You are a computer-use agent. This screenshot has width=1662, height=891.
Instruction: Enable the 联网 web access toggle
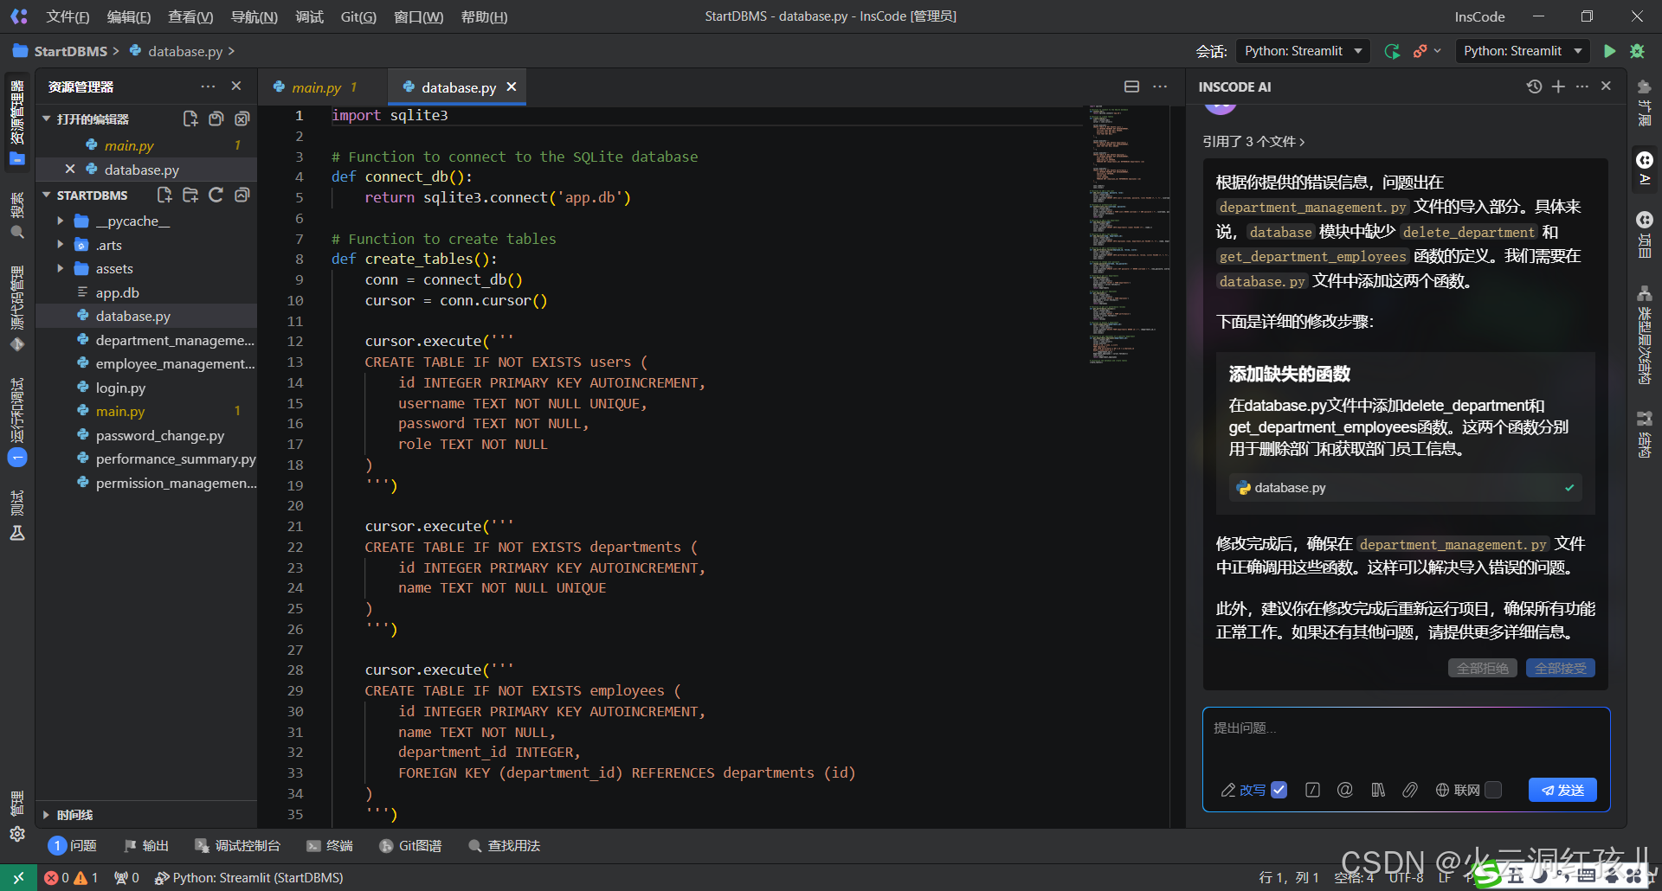[x=1493, y=790]
